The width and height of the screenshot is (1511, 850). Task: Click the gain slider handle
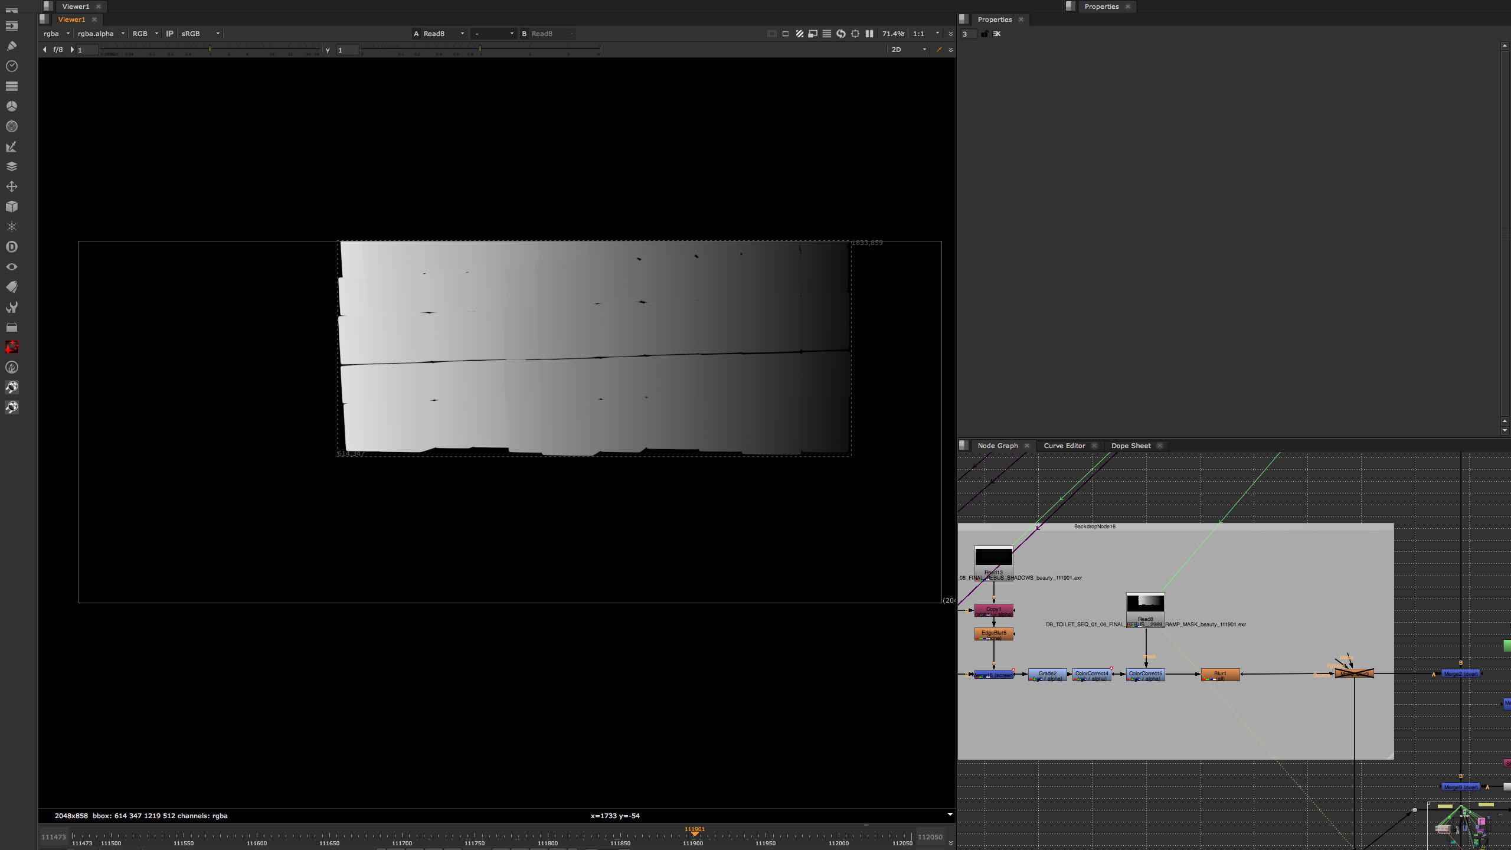point(210,49)
